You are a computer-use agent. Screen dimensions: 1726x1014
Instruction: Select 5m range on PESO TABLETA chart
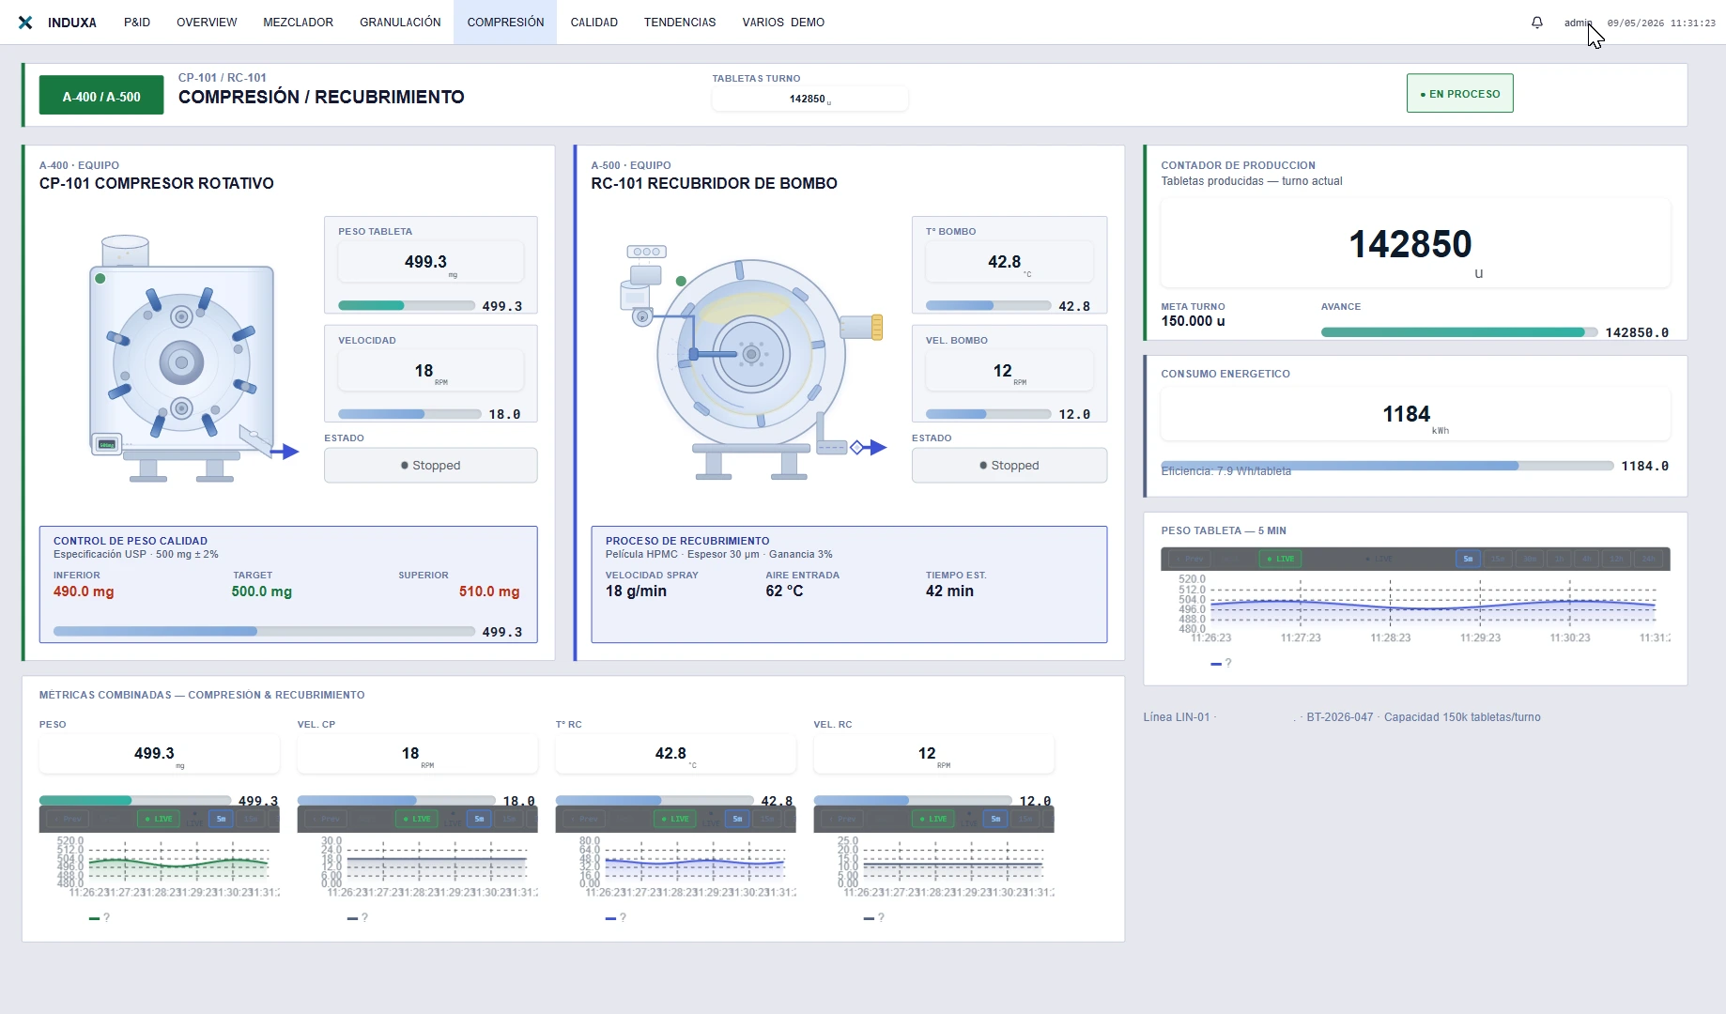1468,559
